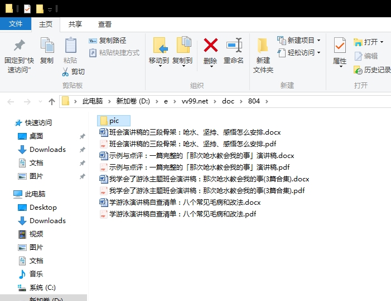Open 文档 under 此电脑

click(31, 261)
